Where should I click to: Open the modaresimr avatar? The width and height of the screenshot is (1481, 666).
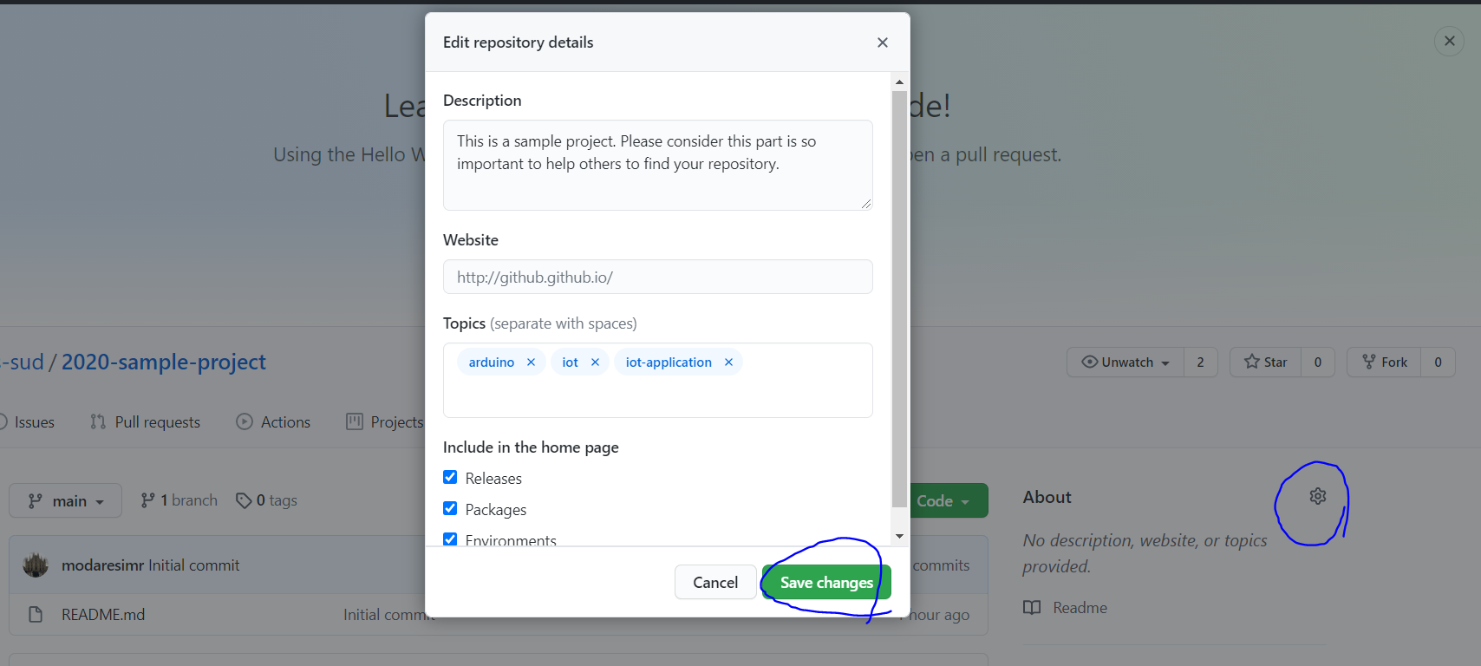(36, 565)
